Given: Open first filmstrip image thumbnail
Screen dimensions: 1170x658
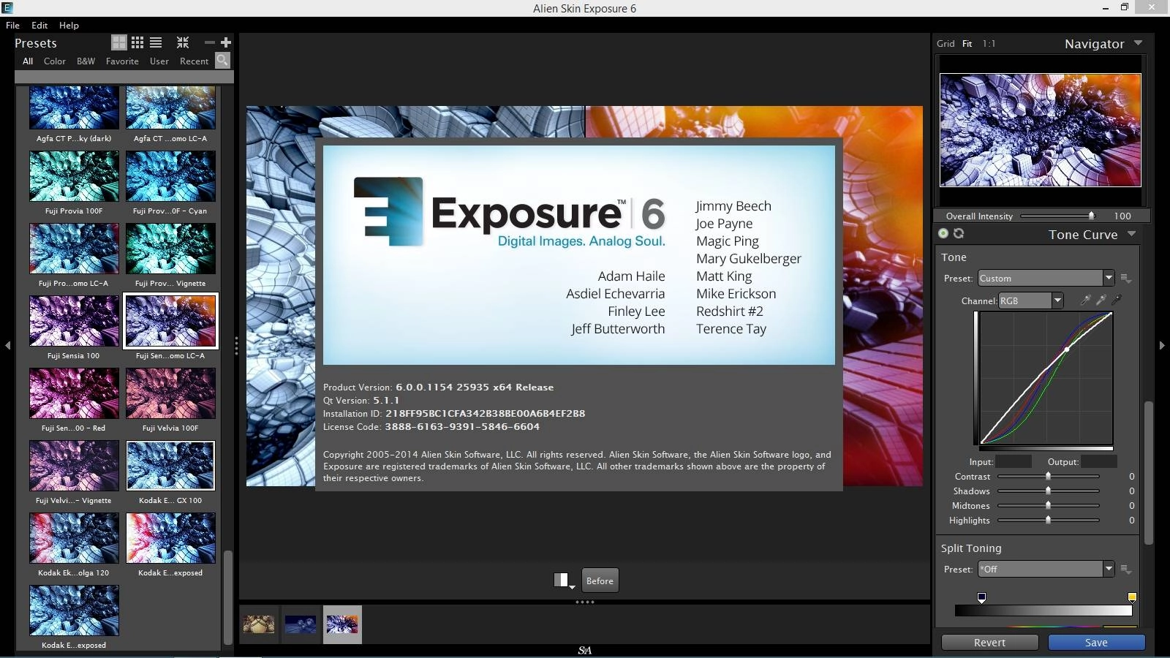Looking at the screenshot, I should pos(259,624).
